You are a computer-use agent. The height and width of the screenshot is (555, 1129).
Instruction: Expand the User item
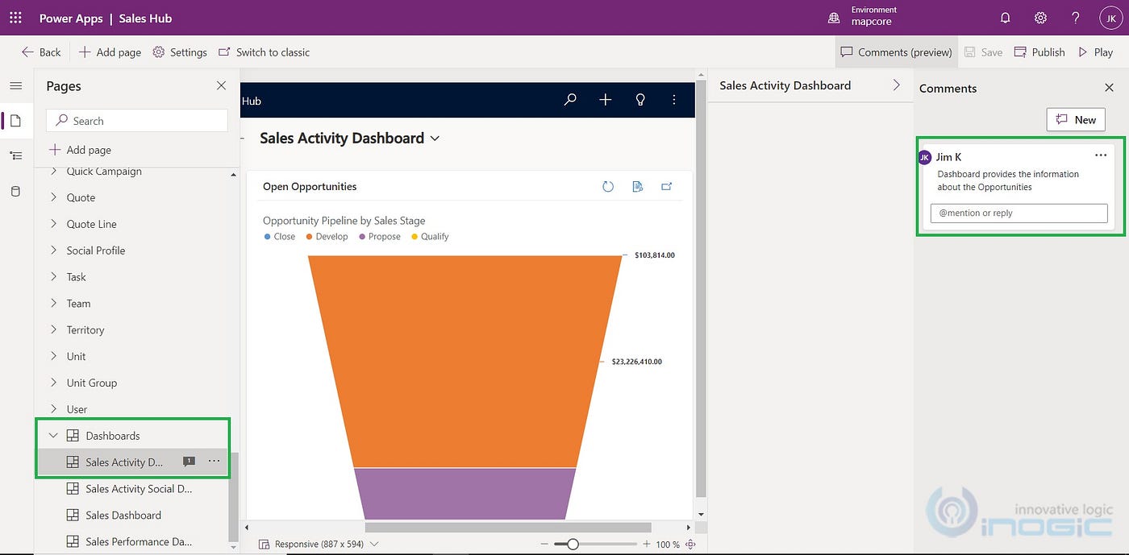click(x=54, y=409)
